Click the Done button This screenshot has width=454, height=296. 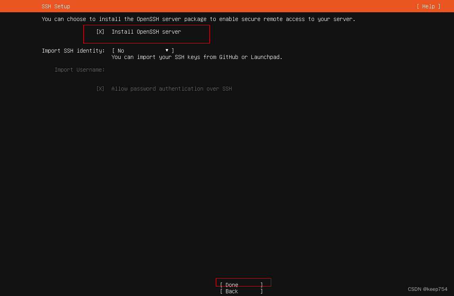(241, 285)
